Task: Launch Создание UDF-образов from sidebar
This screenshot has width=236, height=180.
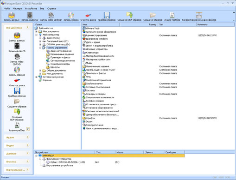Action: 17,114
